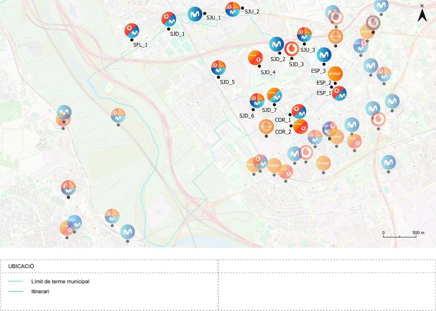The image size is (436, 311).
Task: Click the UBICACIÓ legend heading
Action: point(21,266)
